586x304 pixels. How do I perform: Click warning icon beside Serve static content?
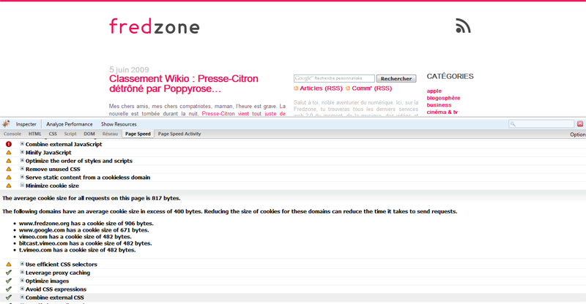pyautogui.click(x=9, y=177)
